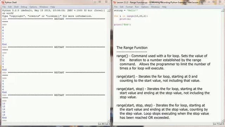Open Edit menu in Lesson 2.1.2 editor
The width and height of the screenshot is (225, 127).
point(122,7)
